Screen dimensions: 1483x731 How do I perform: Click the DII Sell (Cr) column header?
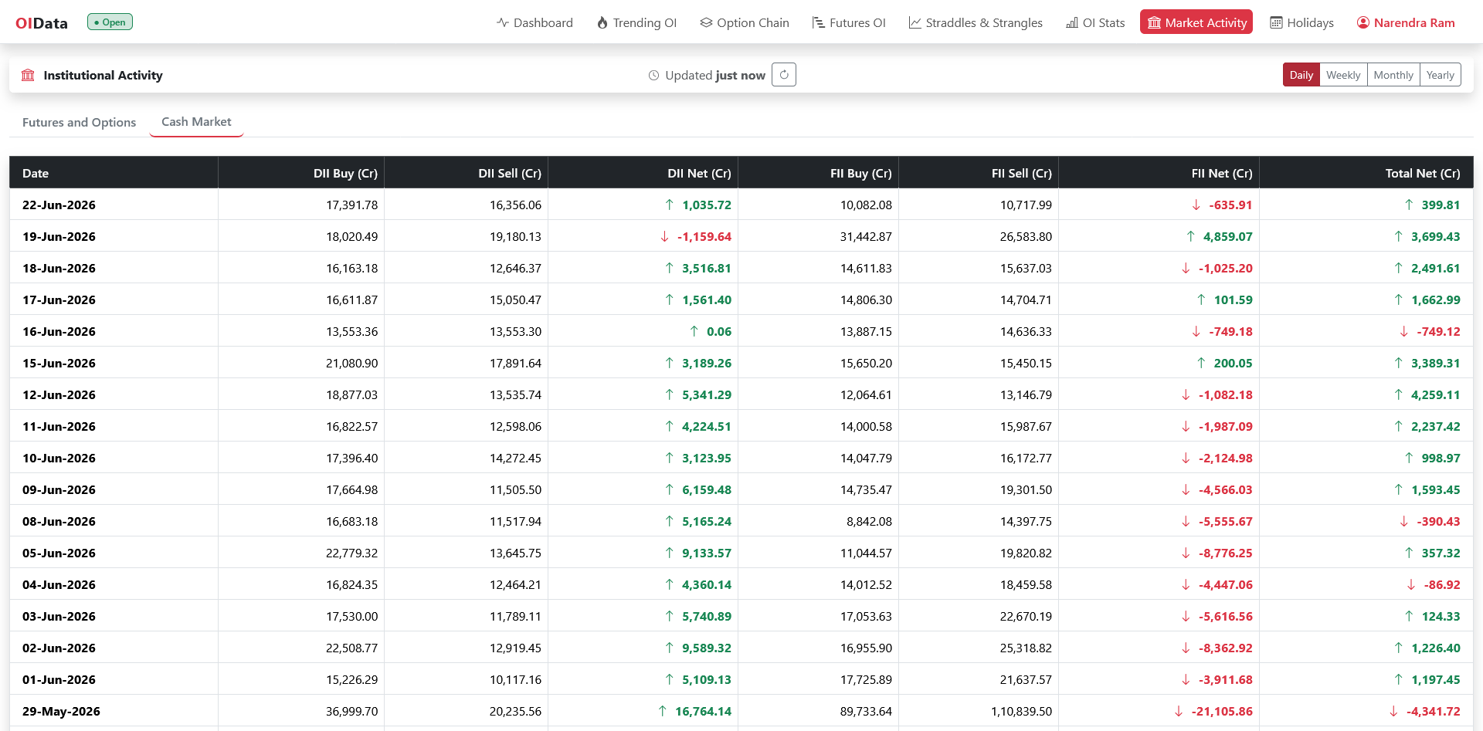click(466, 173)
